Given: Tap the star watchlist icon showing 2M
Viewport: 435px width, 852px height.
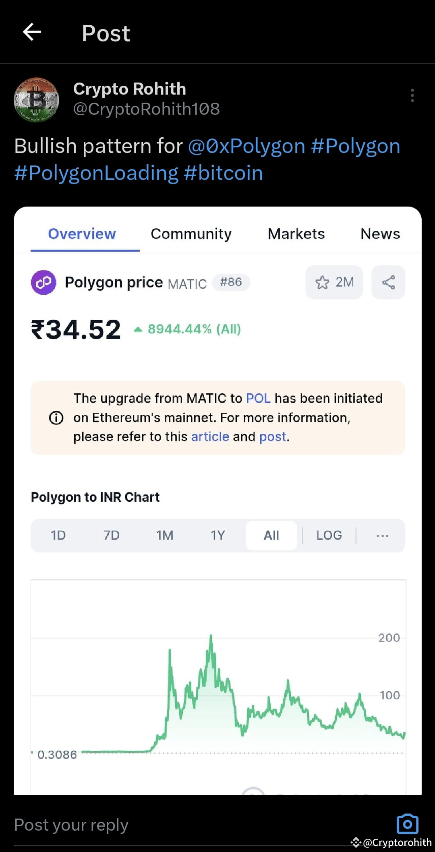Looking at the screenshot, I should point(333,282).
